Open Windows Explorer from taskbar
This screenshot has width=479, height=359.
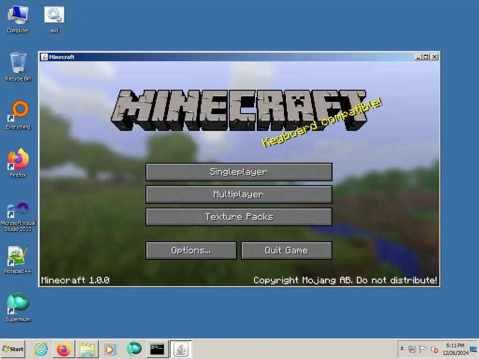pyautogui.click(x=87, y=349)
